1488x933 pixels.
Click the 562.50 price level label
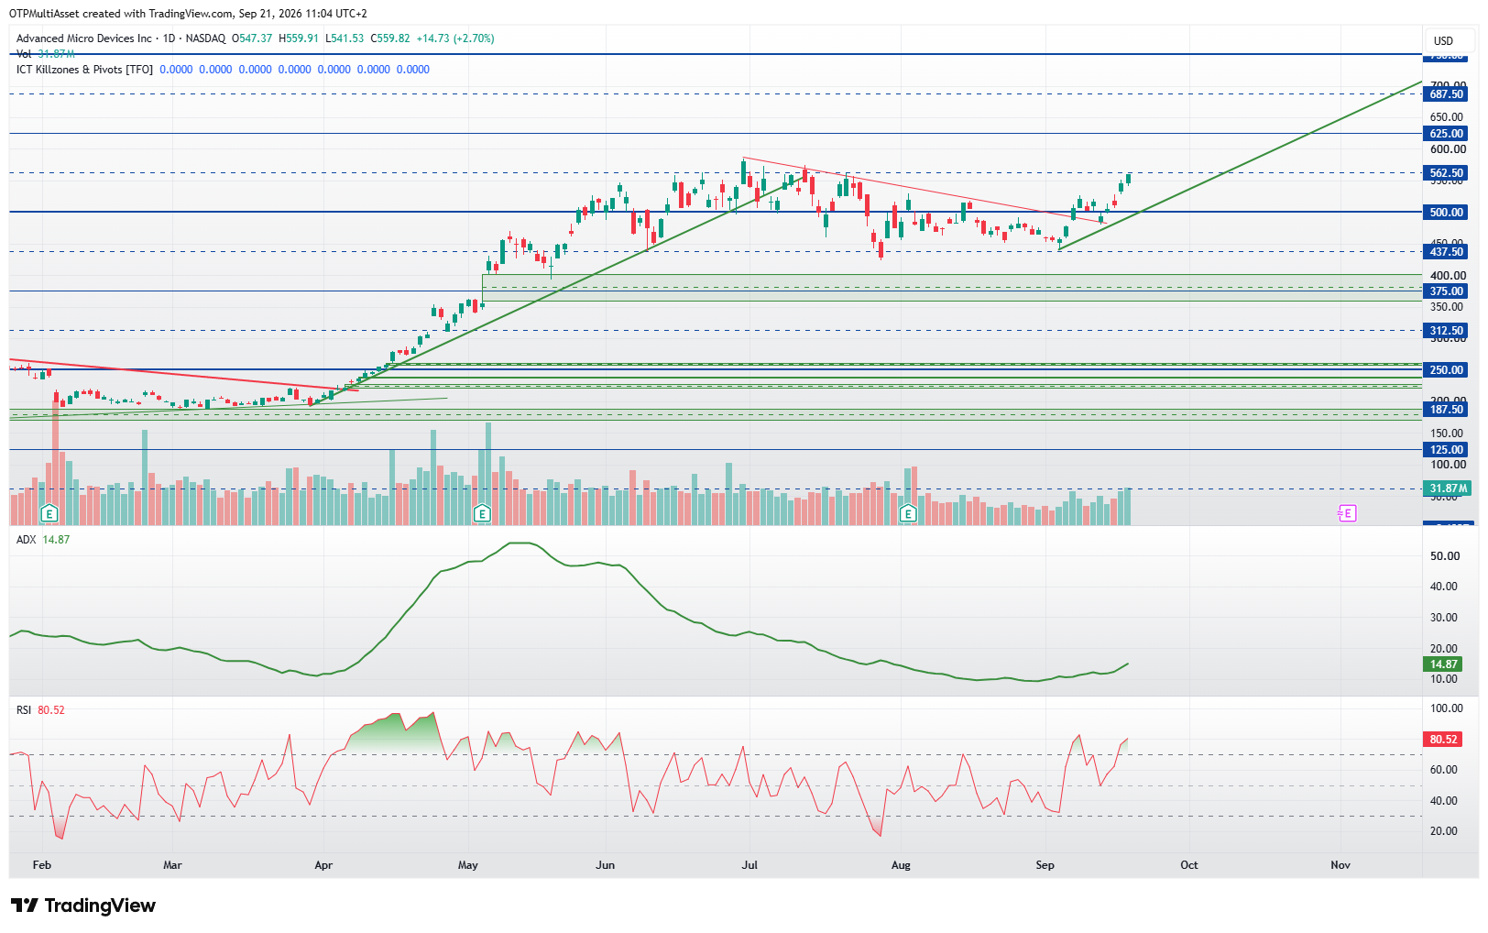1447,173
